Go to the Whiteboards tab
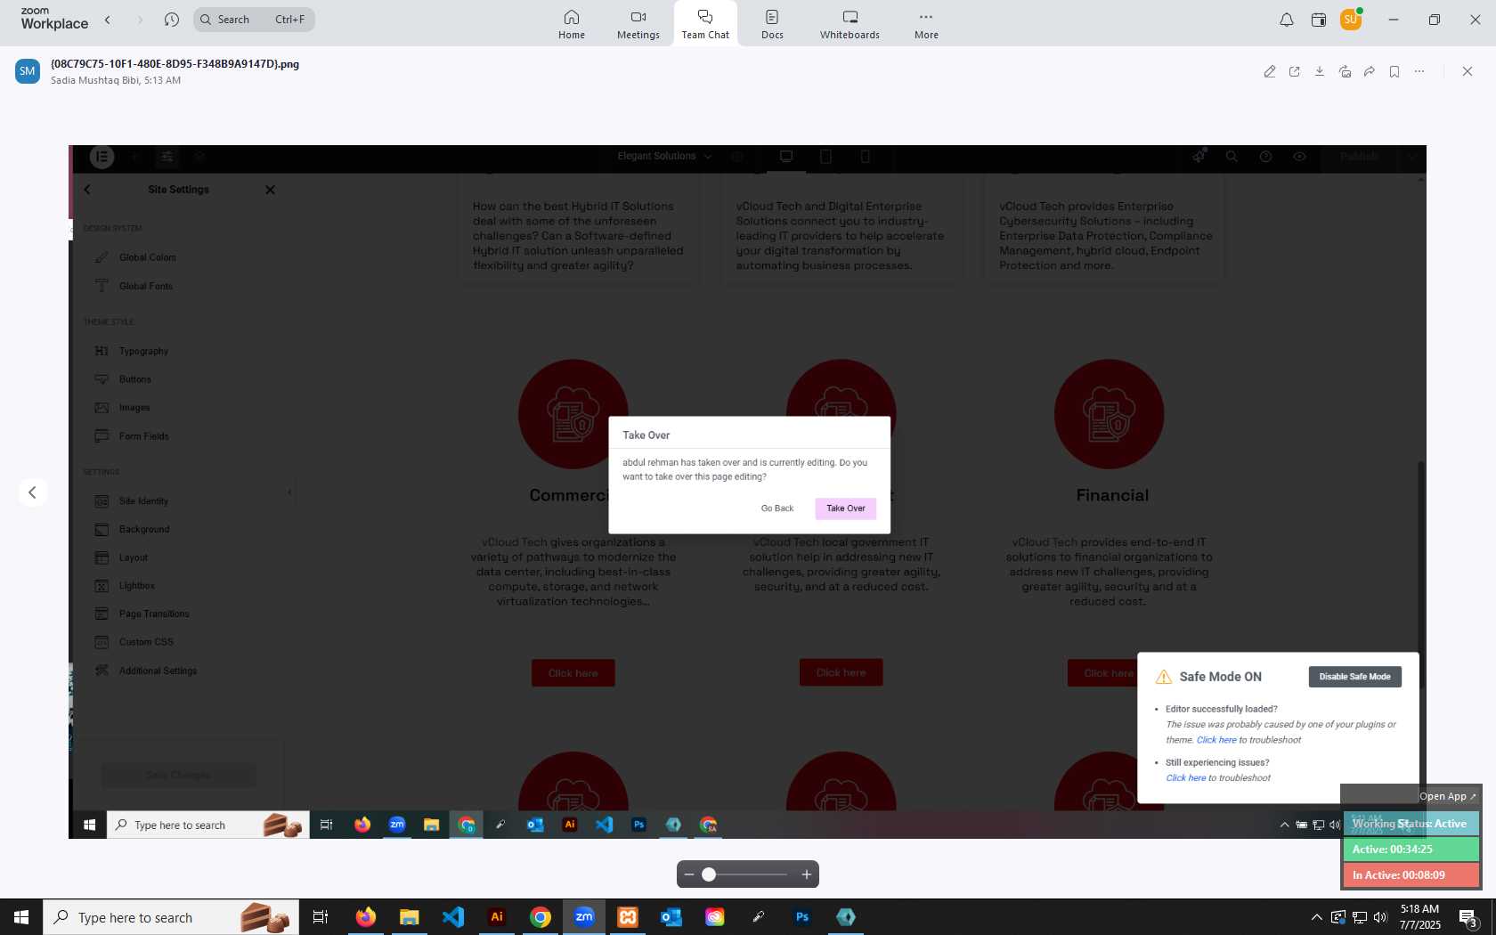This screenshot has width=1496, height=935. (850, 24)
